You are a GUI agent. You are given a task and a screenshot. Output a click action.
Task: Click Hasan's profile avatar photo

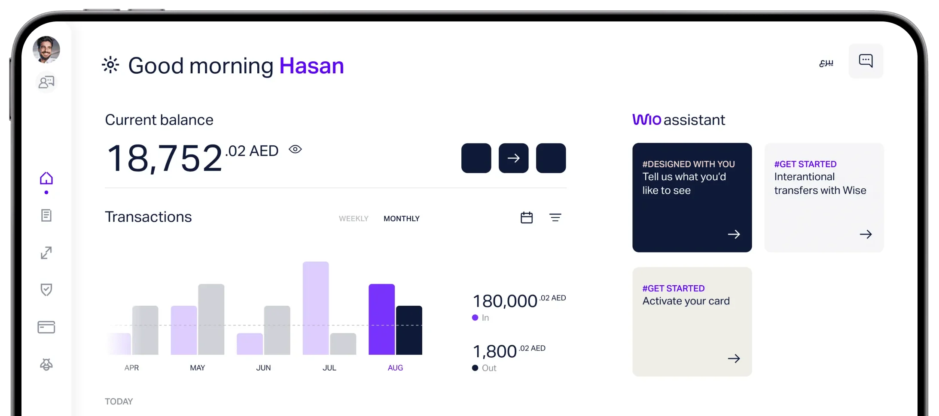tap(46, 49)
